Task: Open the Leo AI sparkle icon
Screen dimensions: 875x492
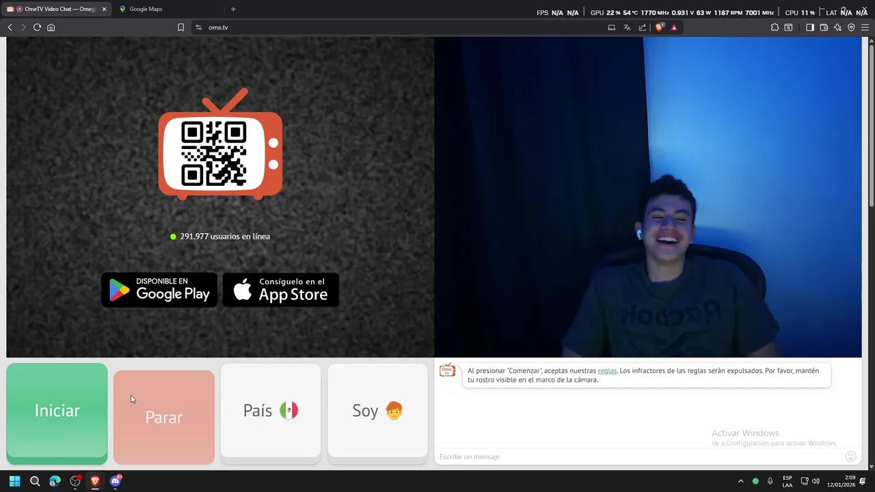Action: 837,27
